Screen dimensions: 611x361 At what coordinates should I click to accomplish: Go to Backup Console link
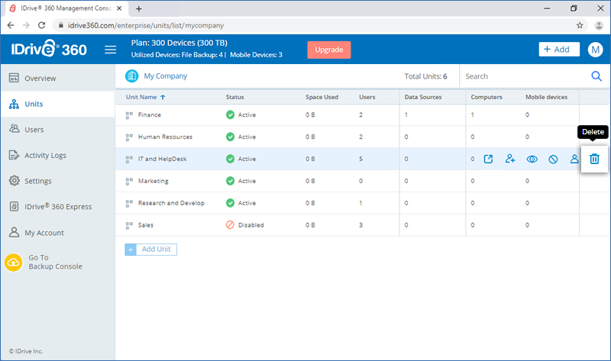click(55, 262)
